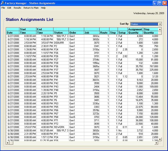168x151 pixels.
Task: Click job cell 3692a
Action: (x=92, y=36)
